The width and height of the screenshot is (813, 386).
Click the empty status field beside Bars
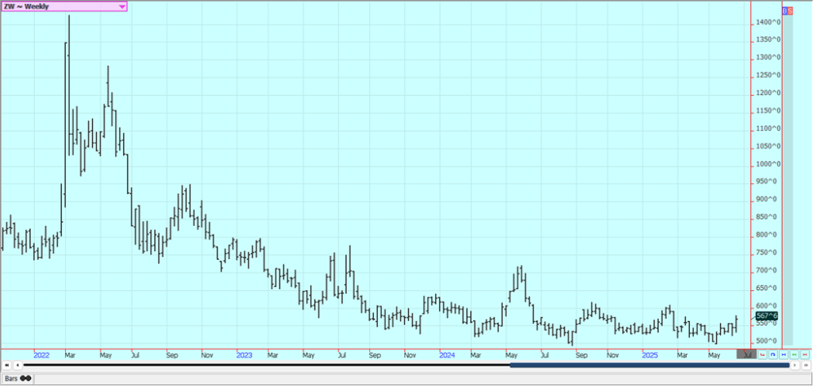pyautogui.click(x=422, y=378)
